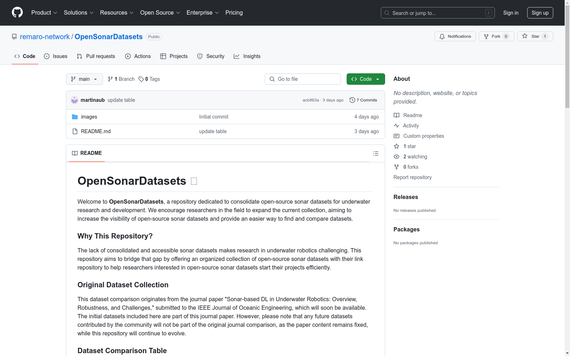Switch to the Actions tab
The height and width of the screenshot is (356, 570).
point(138,56)
